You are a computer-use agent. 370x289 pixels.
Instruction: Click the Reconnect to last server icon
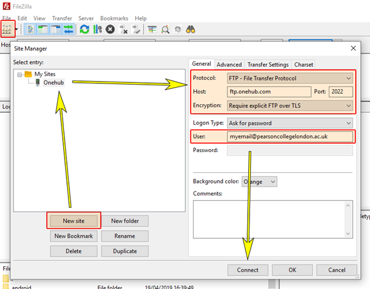(x=136, y=29)
